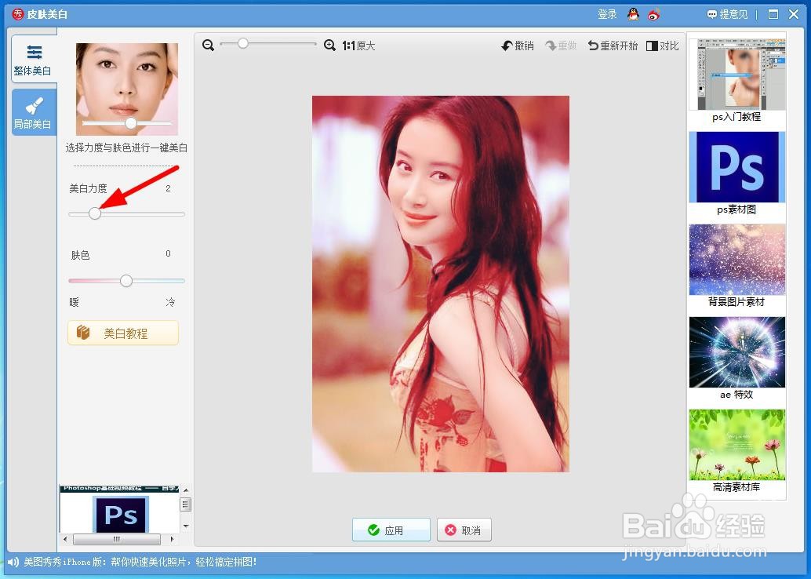Click the 取消 cancel button
This screenshot has height=579, width=811.
(x=464, y=530)
